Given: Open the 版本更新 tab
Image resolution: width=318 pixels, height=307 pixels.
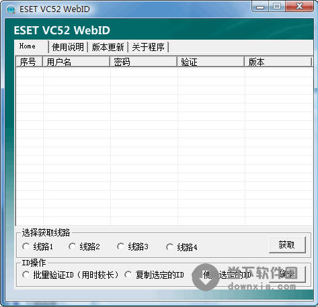Looking at the screenshot, I should tap(108, 47).
